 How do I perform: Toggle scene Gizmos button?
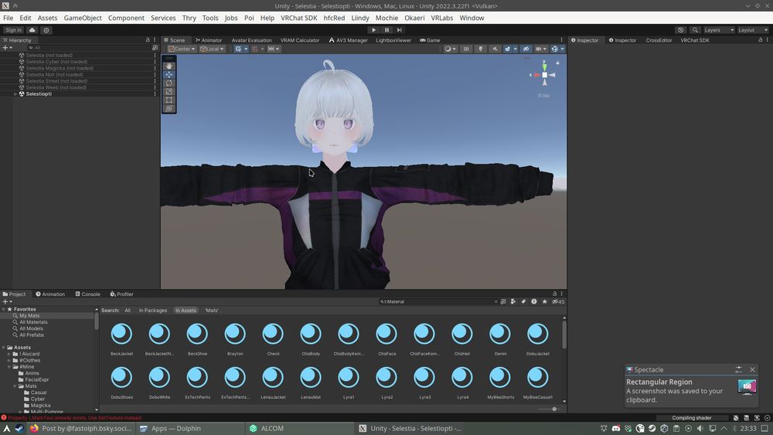(554, 49)
